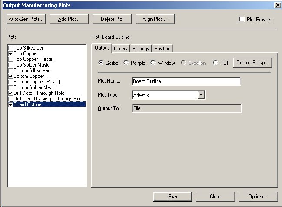Open the Options dialog
The image size is (282, 207).
click(258, 197)
